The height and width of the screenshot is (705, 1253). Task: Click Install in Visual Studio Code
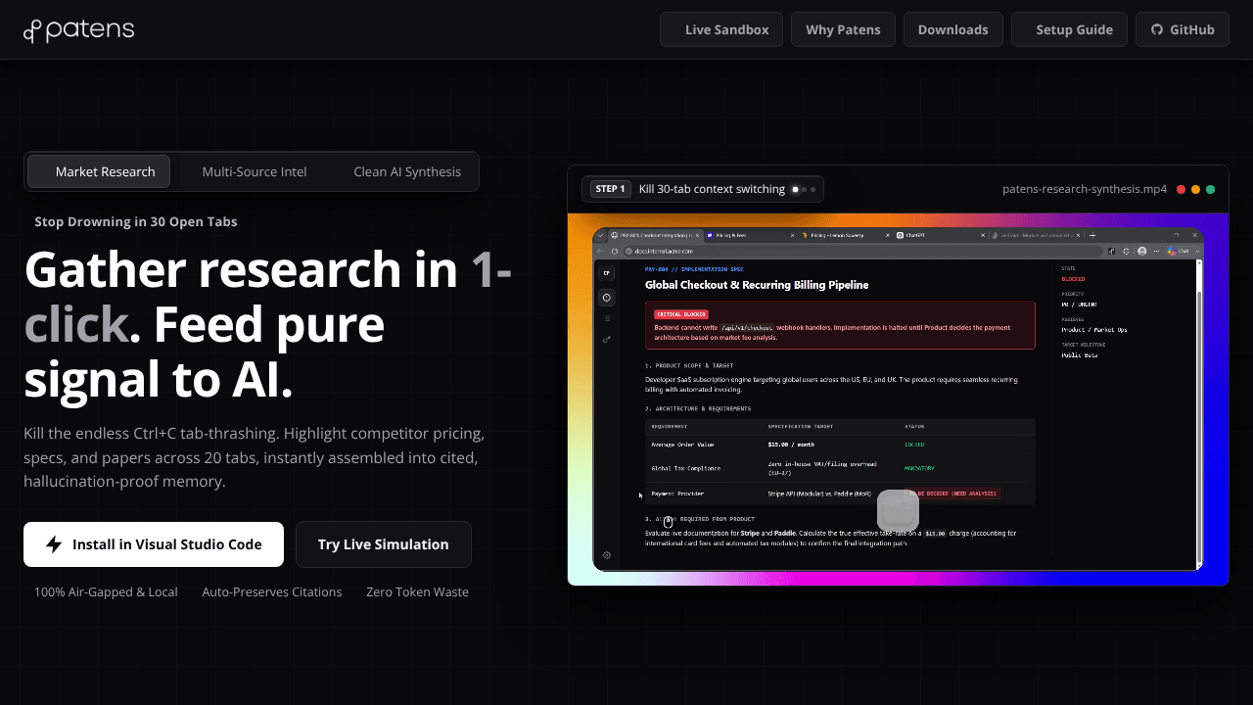click(x=154, y=544)
